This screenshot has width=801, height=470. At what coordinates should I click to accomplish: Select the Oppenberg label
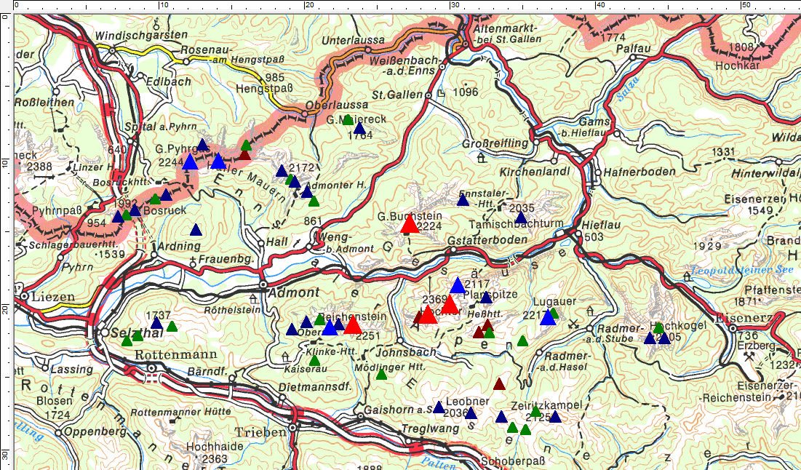[x=95, y=432]
